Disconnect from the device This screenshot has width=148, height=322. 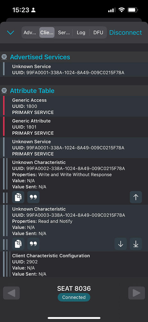click(126, 33)
